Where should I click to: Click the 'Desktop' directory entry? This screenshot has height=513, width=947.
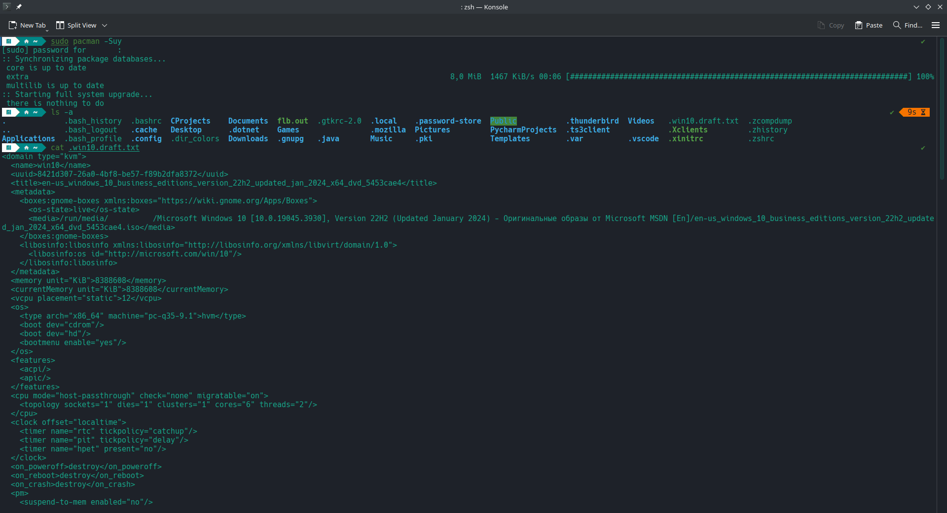[x=186, y=130]
